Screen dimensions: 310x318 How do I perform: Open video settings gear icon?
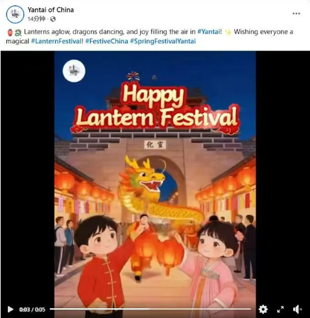click(x=263, y=310)
